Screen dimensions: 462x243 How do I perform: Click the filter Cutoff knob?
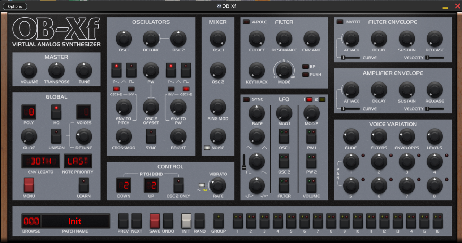tap(257, 39)
